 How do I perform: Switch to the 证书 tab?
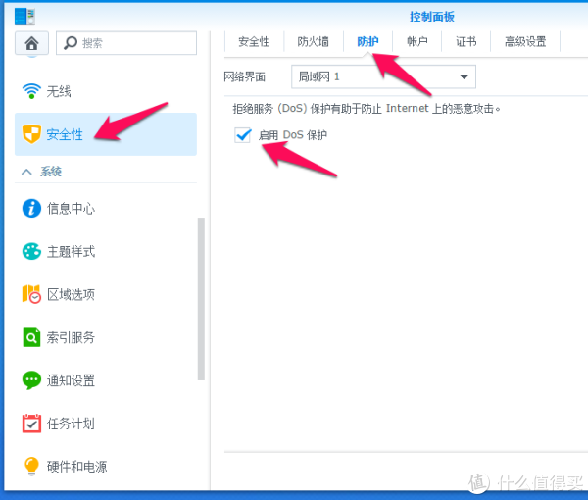466,41
